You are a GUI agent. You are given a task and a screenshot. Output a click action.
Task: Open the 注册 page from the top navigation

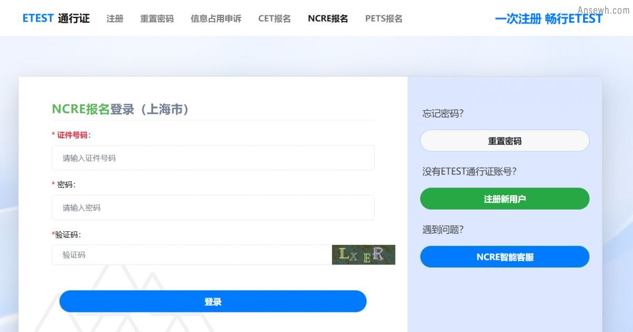click(x=115, y=17)
